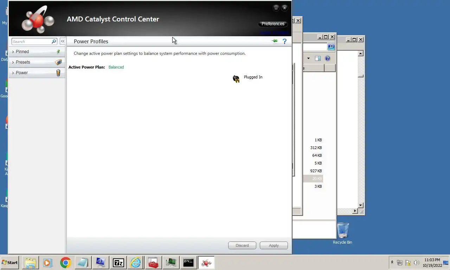Click the Discard button

242,245
